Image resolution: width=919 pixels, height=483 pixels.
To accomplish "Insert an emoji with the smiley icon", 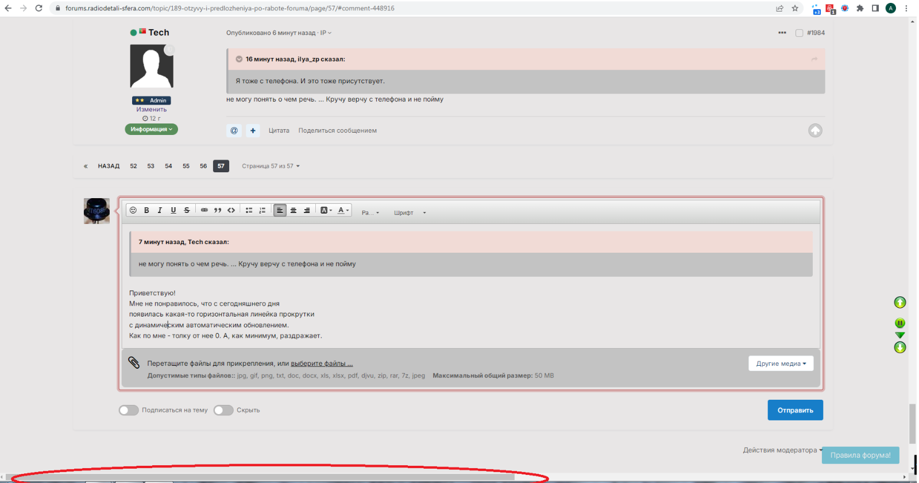I will pyautogui.click(x=133, y=210).
